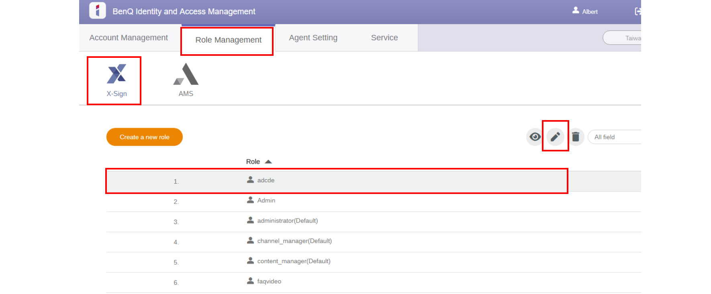Click the eye icon to view role
711x294 pixels.
tap(535, 137)
